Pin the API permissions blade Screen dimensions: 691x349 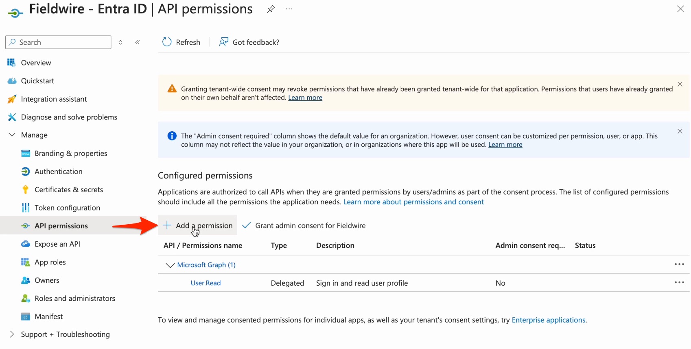(271, 9)
